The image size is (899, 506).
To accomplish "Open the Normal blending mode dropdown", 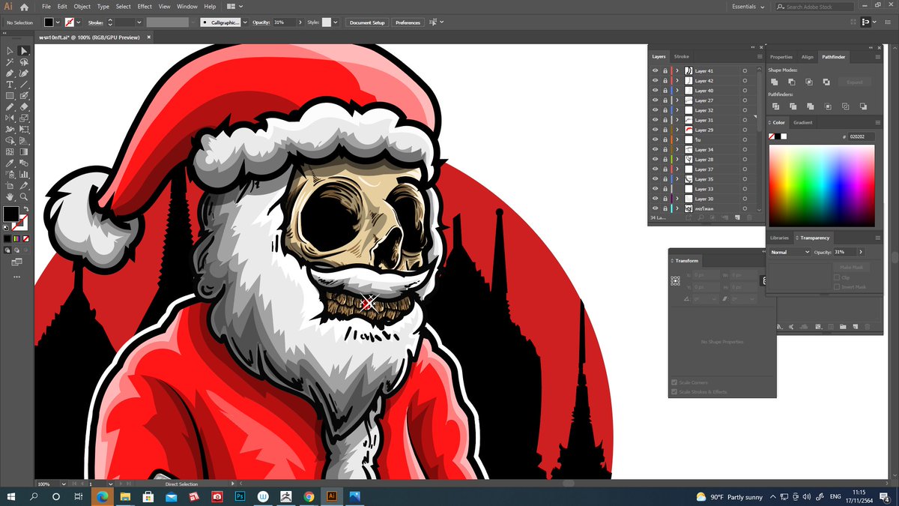I will pyautogui.click(x=790, y=252).
